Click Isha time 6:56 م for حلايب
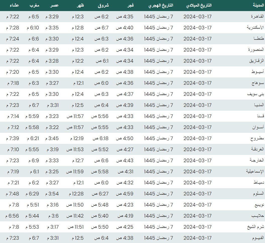The height and width of the screenshot is (243, 265). tap(12, 216)
